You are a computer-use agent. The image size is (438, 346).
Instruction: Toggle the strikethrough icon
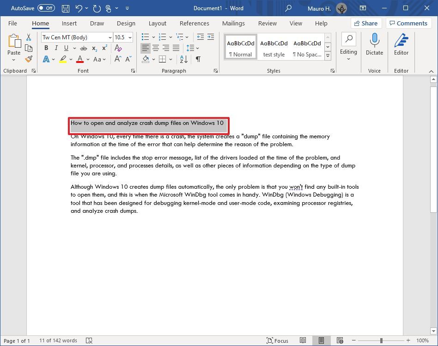(x=83, y=48)
